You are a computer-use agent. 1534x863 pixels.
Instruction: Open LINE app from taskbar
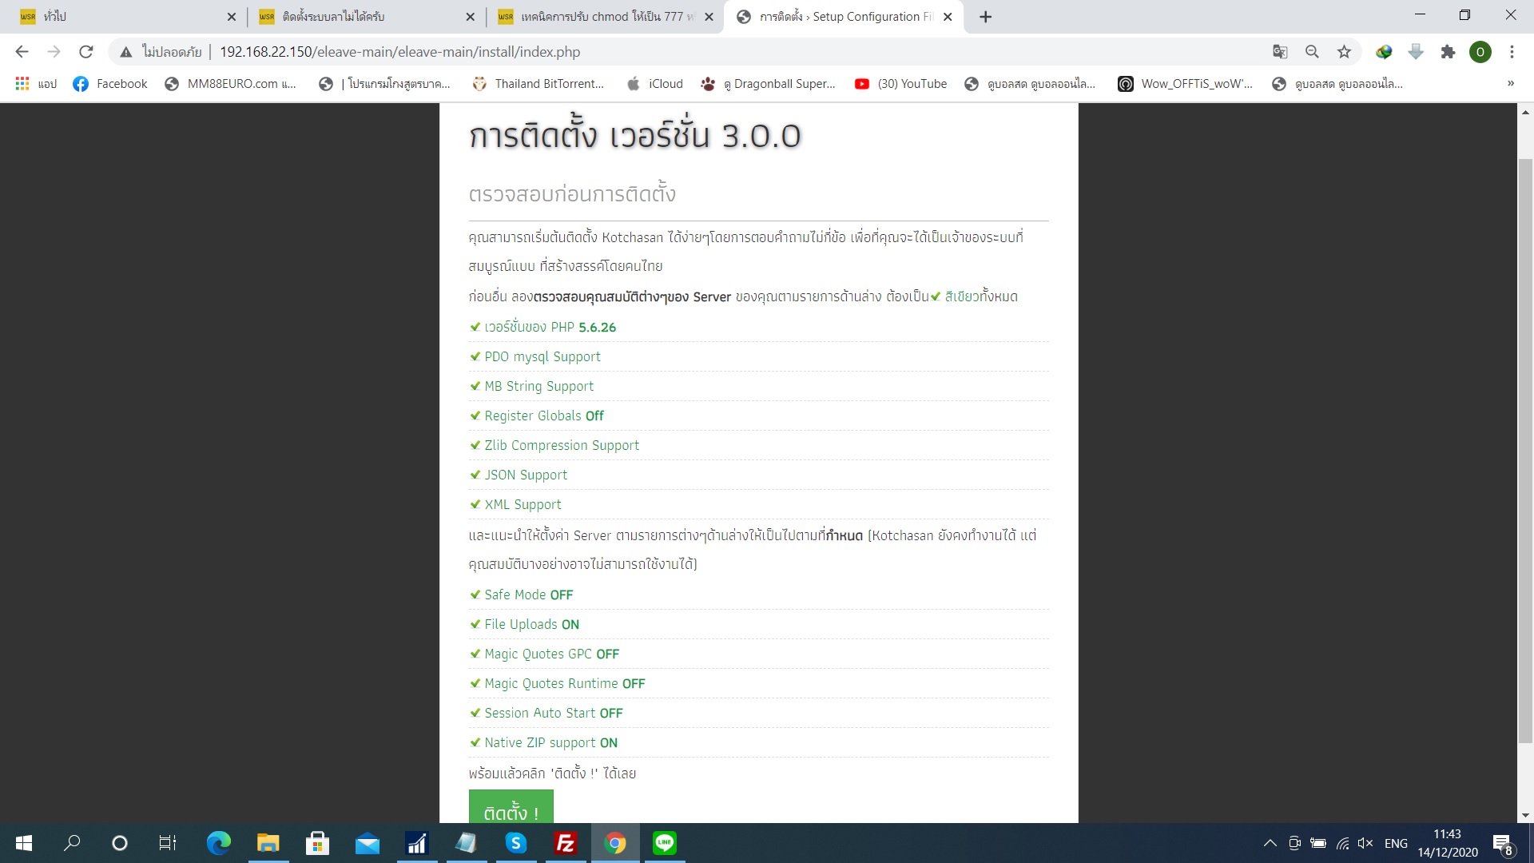(x=665, y=842)
